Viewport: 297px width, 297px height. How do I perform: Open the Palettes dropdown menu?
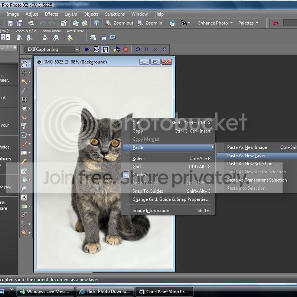click(248, 23)
